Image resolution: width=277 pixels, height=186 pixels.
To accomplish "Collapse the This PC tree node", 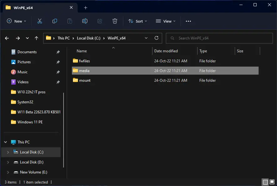I will click(x=5, y=142).
